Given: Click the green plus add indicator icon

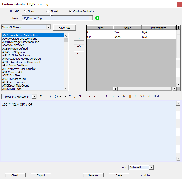Looking at the screenshot, I should click(97, 18).
